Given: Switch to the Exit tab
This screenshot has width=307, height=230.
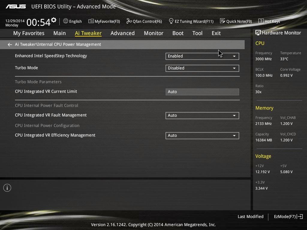Looking at the screenshot, I should [x=216, y=33].
